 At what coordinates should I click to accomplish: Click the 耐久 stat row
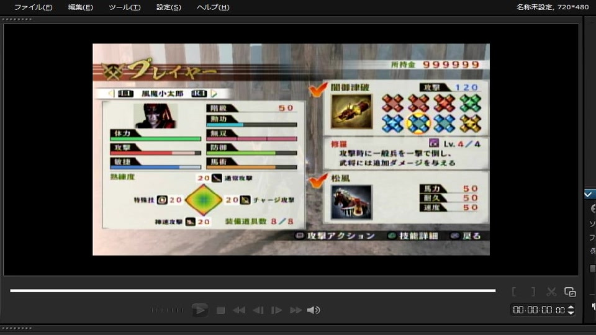(x=449, y=198)
